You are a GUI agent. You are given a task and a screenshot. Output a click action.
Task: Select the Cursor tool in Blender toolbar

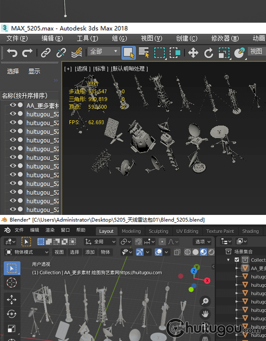click(x=12, y=283)
